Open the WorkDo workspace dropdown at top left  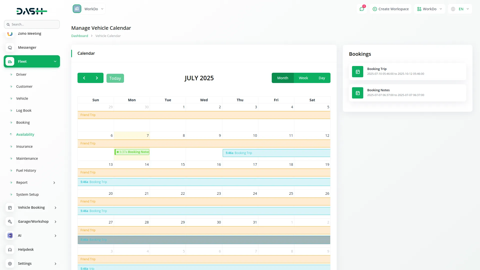pos(88,9)
